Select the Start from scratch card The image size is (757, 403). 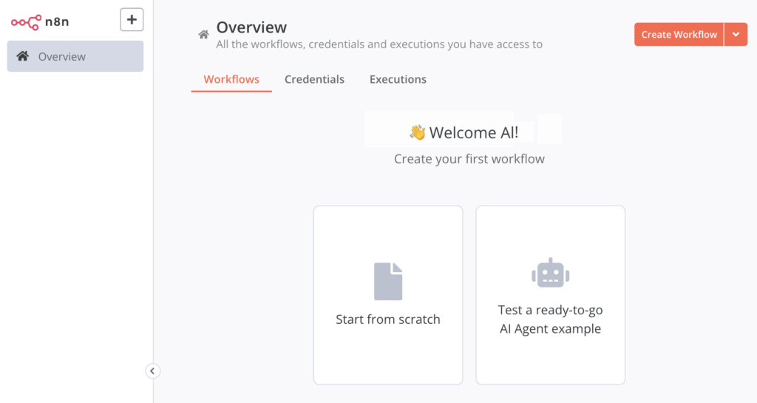388,295
